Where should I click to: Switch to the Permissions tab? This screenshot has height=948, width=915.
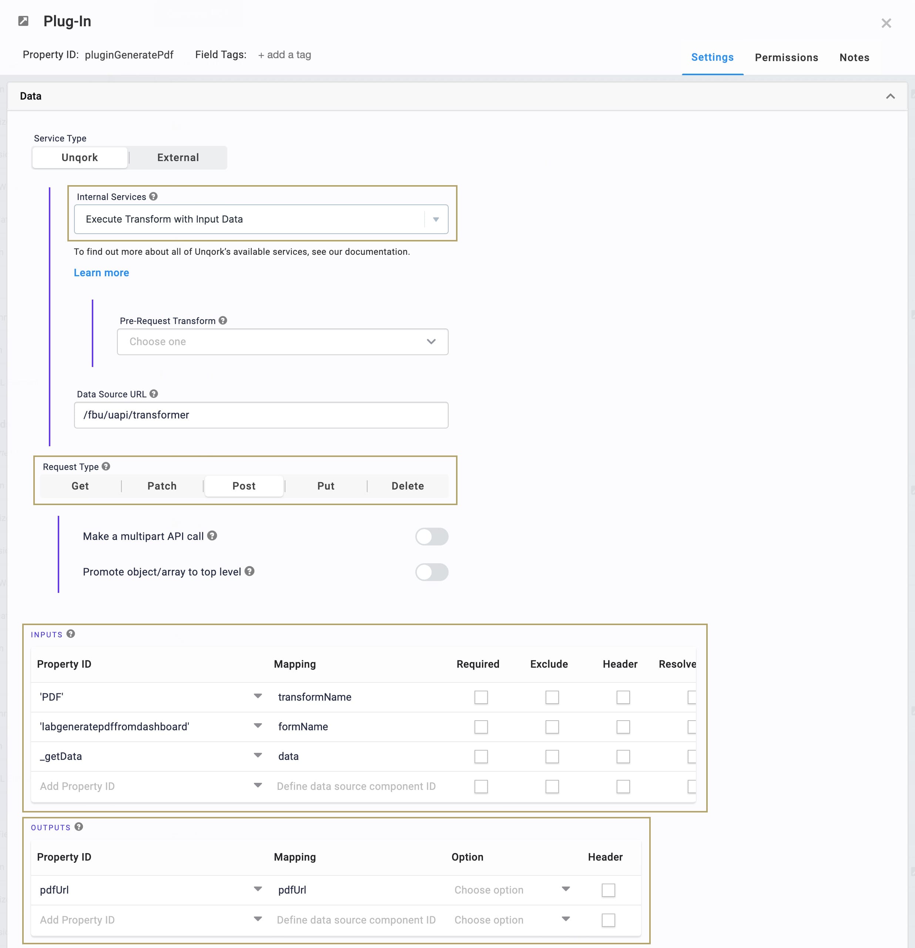787,57
